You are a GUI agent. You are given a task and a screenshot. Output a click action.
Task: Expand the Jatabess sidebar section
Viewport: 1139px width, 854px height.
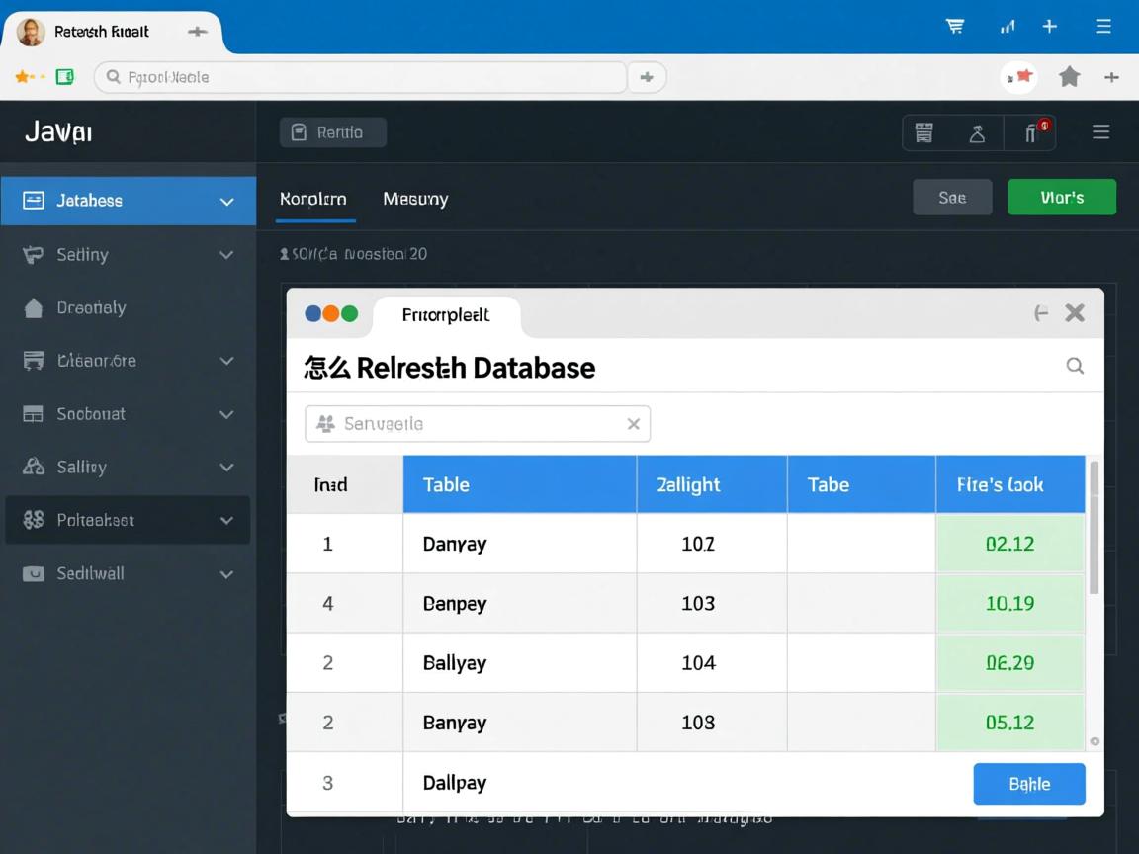tap(226, 202)
